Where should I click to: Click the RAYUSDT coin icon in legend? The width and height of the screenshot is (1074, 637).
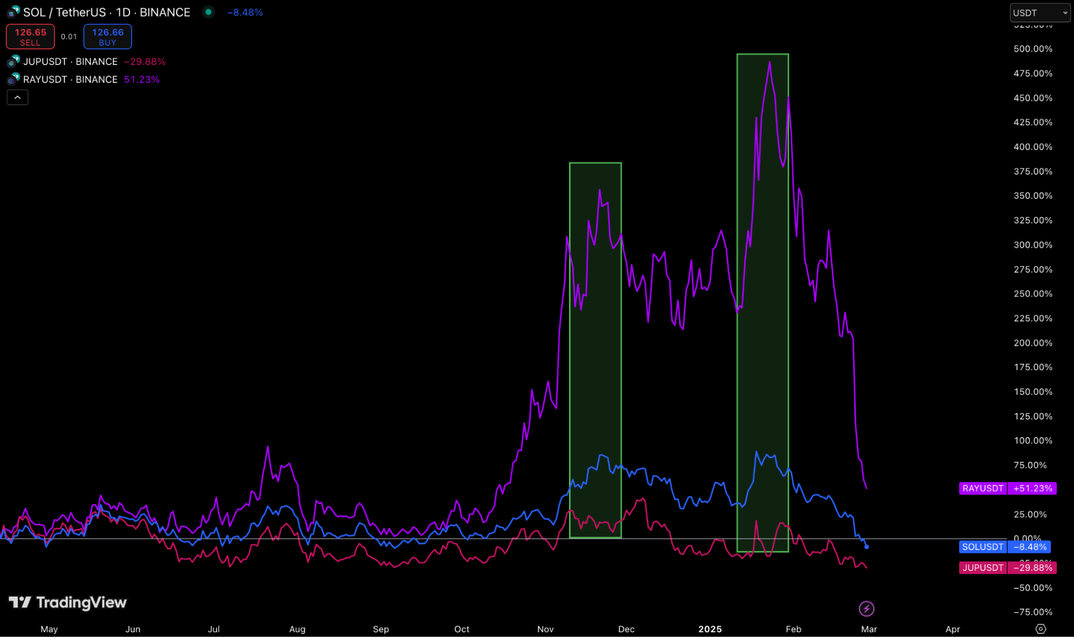click(13, 79)
